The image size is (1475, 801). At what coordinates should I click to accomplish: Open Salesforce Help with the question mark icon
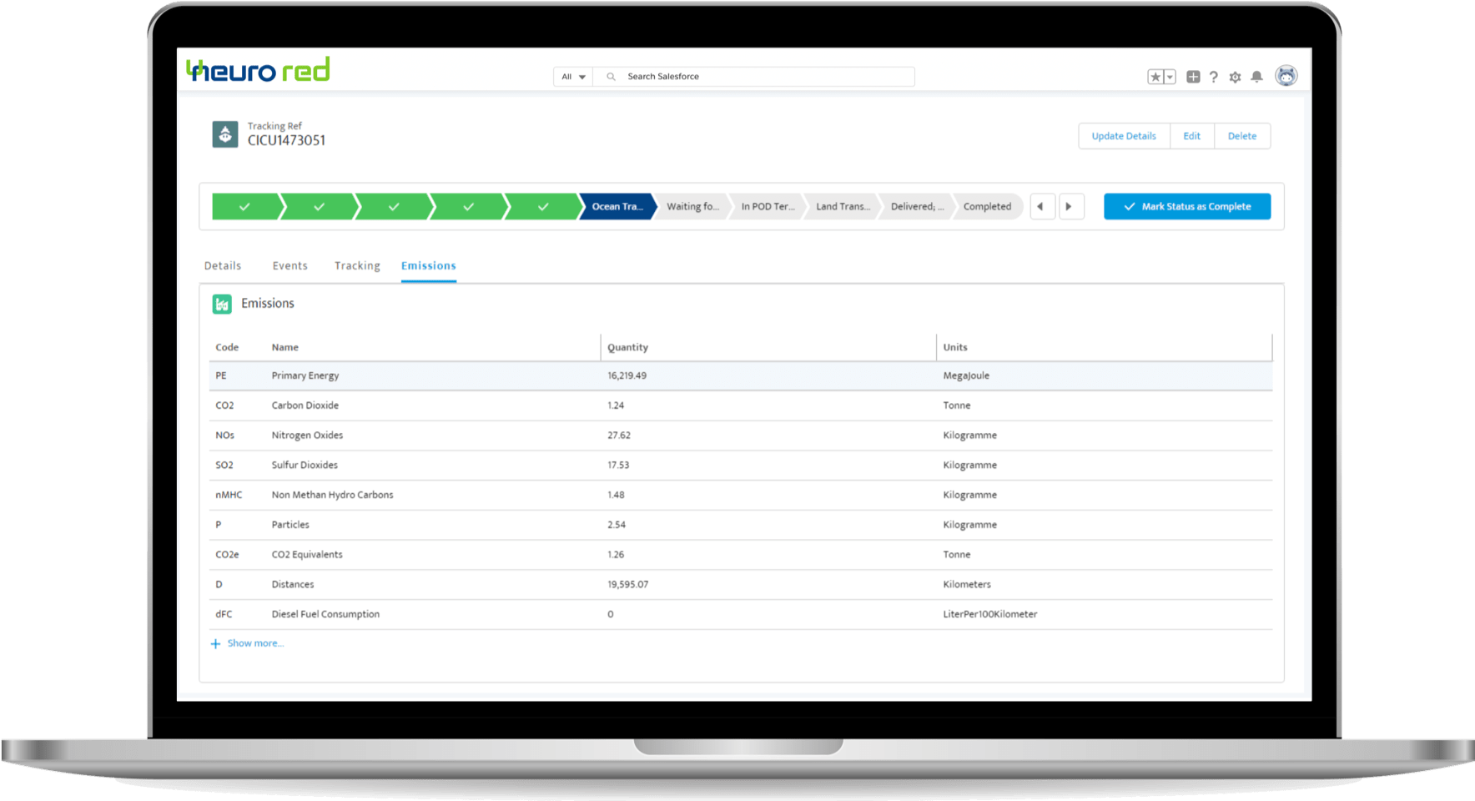[x=1214, y=76]
